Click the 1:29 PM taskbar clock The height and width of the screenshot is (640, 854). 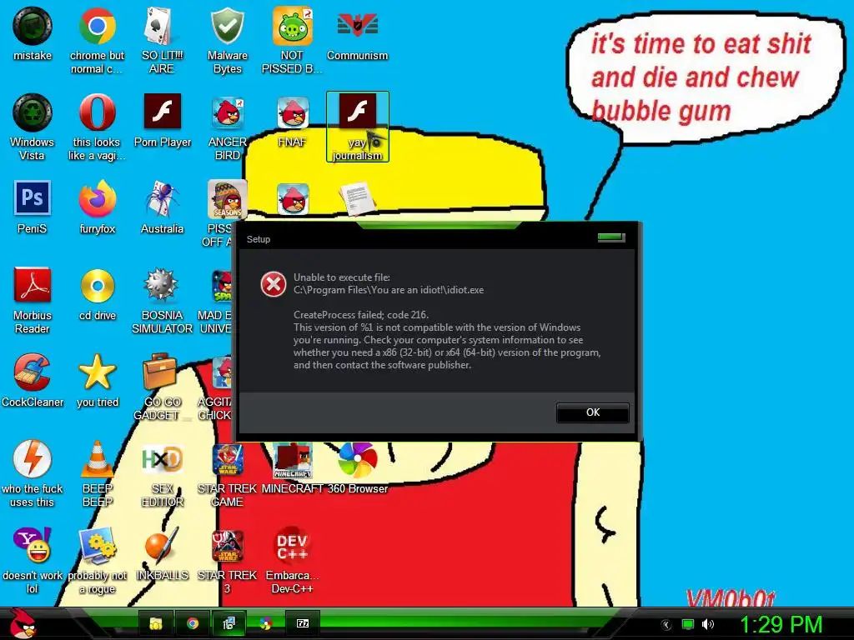tap(781, 625)
